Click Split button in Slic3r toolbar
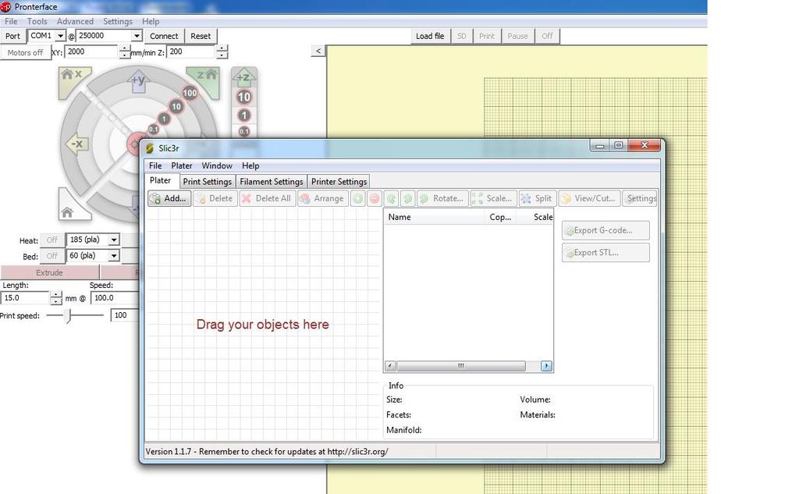Image resolution: width=799 pixels, height=494 pixels. (537, 198)
